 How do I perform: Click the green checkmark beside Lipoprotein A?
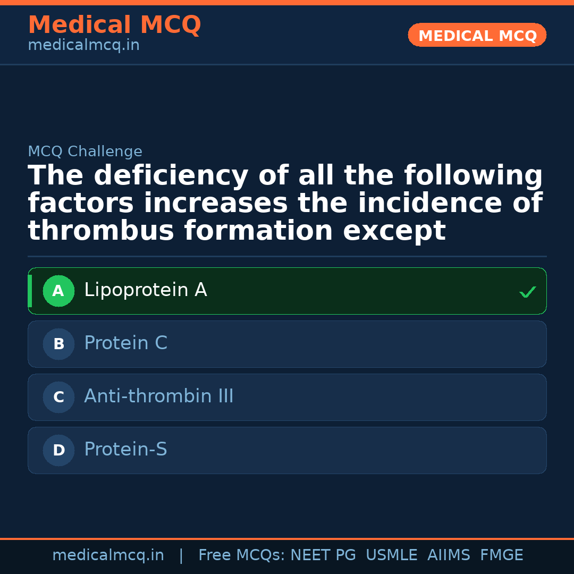(x=527, y=292)
